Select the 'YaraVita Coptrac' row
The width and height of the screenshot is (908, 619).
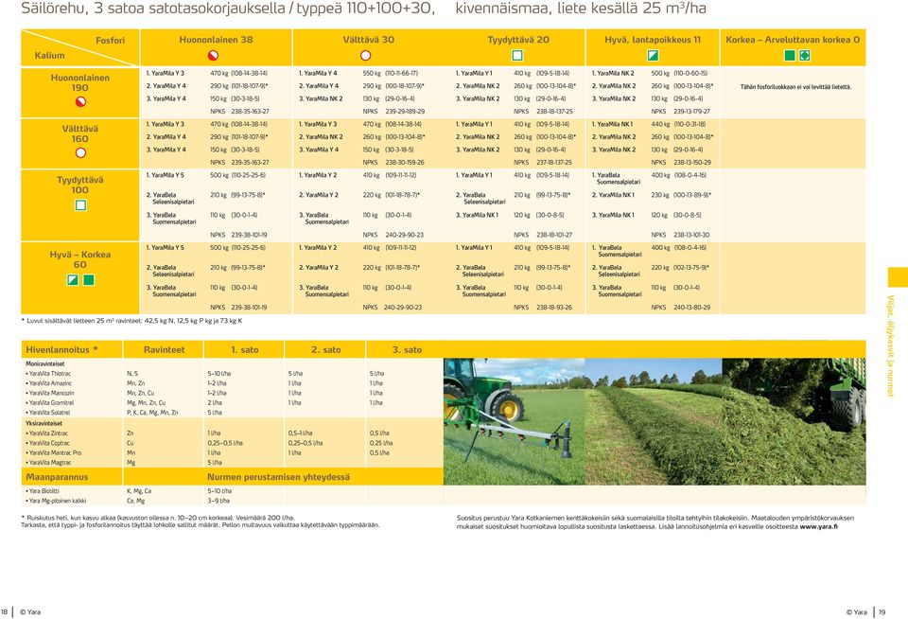(x=232, y=443)
